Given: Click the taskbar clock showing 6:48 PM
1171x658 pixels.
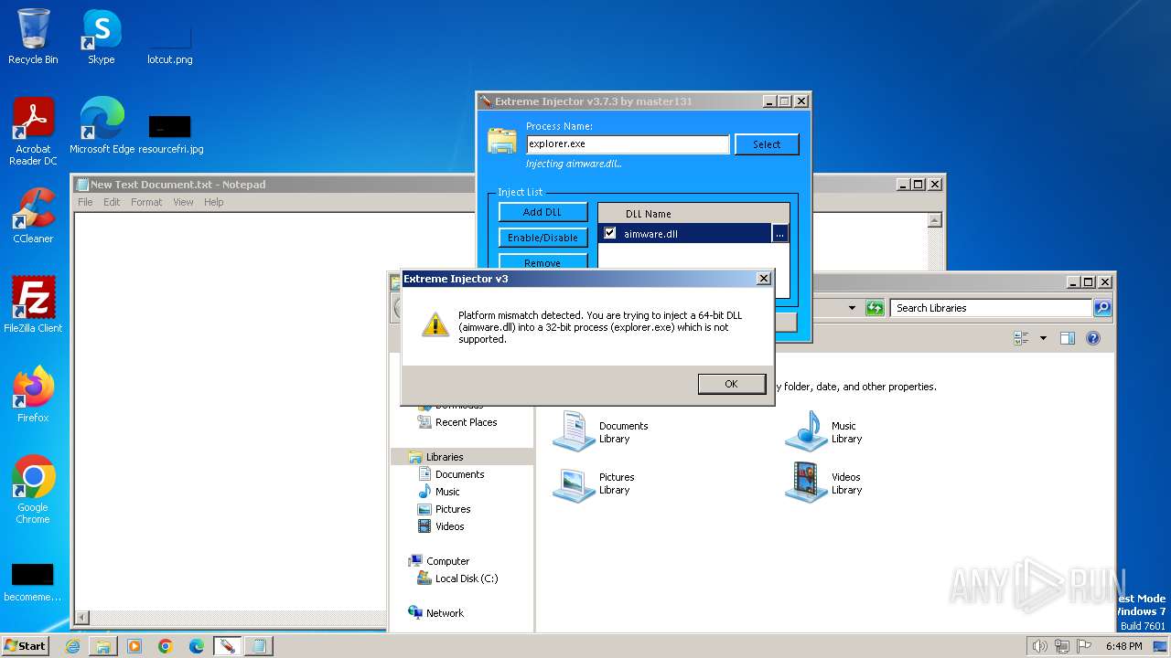Looking at the screenshot, I should (1123, 646).
